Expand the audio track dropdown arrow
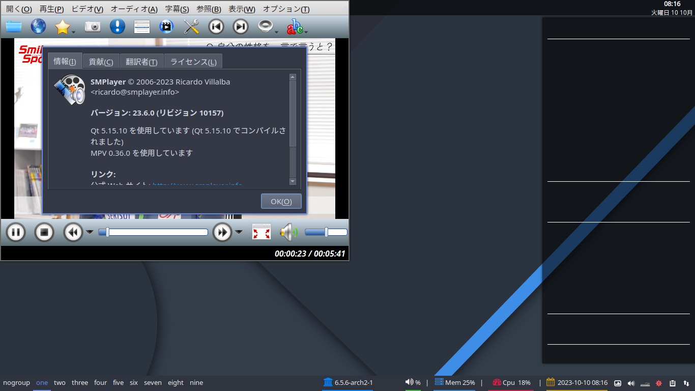Image resolution: width=695 pixels, height=391 pixels. tap(277, 32)
